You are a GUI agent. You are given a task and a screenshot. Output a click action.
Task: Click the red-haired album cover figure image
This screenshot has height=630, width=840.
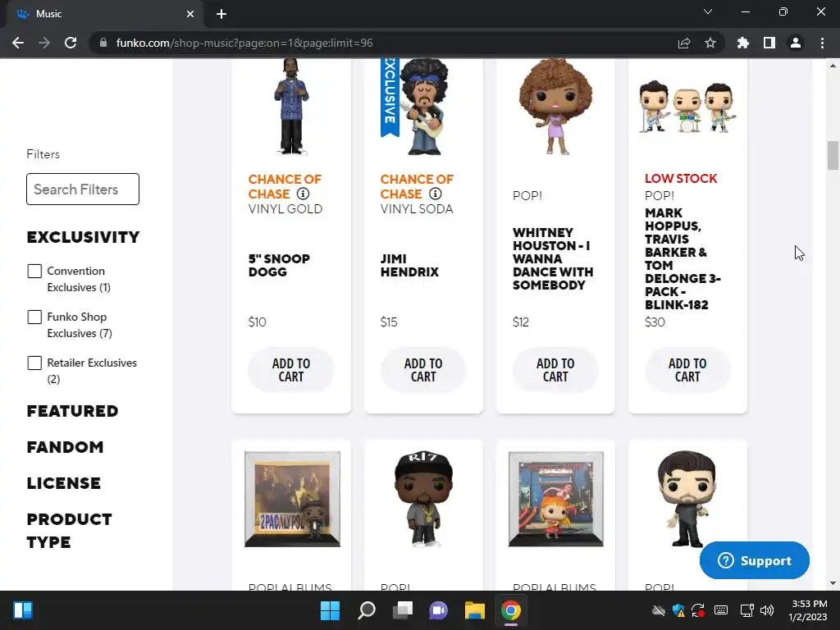555,499
